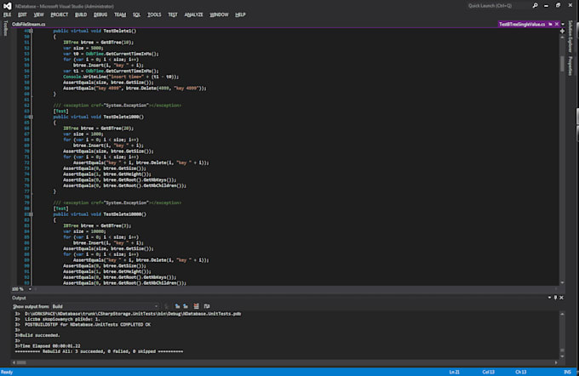Viewport: 579px width, 376px height.
Task: Open the editor zoom level dropdown
Action: [30, 289]
